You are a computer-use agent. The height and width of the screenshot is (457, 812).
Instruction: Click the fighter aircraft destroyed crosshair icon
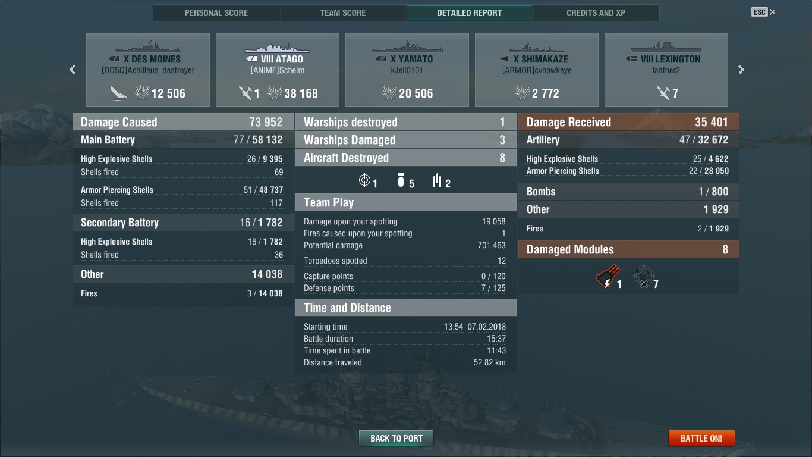[364, 180]
